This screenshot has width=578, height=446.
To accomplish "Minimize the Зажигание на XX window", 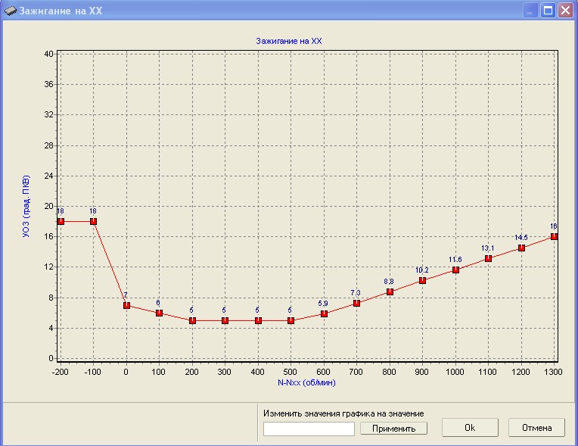I will point(531,10).
